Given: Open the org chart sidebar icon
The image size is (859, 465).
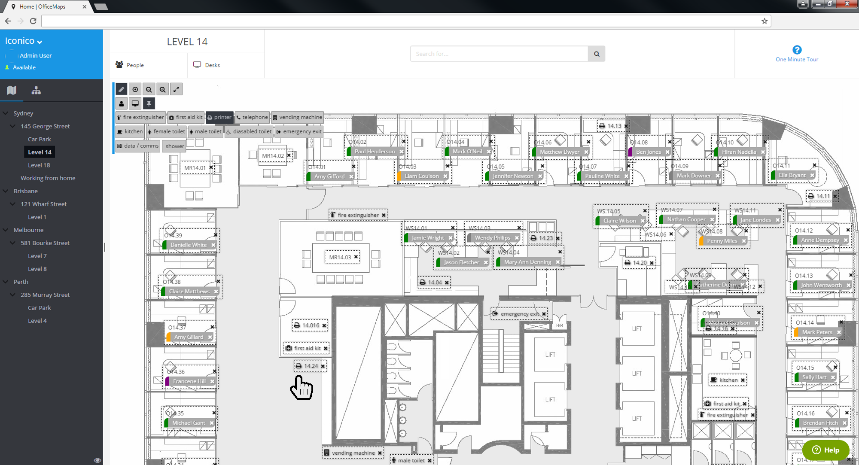Looking at the screenshot, I should [36, 90].
